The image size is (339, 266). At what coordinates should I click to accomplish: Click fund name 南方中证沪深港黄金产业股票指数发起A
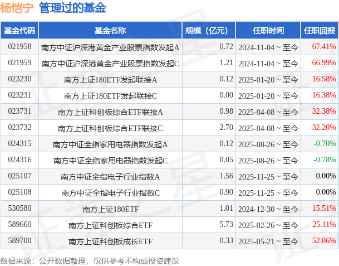110,47
